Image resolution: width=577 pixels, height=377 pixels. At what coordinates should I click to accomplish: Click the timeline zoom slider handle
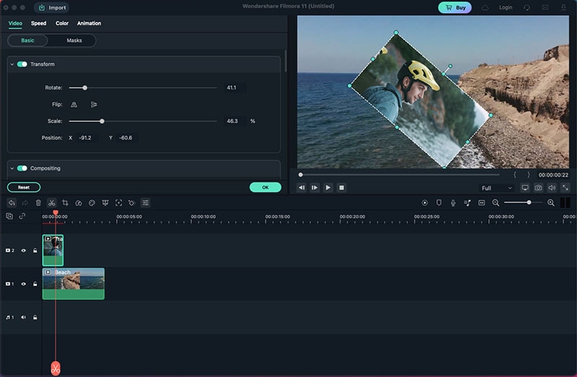click(x=529, y=203)
